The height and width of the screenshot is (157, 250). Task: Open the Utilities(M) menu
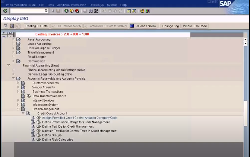[96, 5]
